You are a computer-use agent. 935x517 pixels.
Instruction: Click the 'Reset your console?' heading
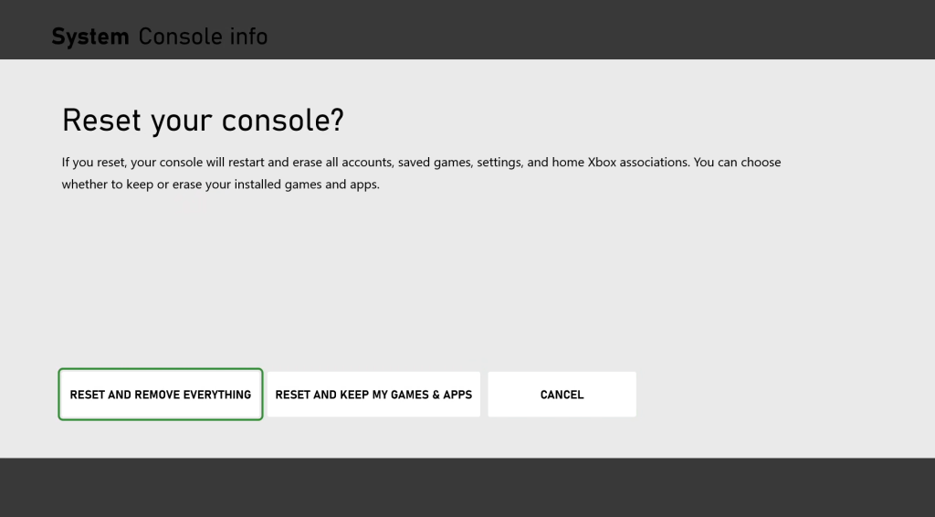[204, 121]
